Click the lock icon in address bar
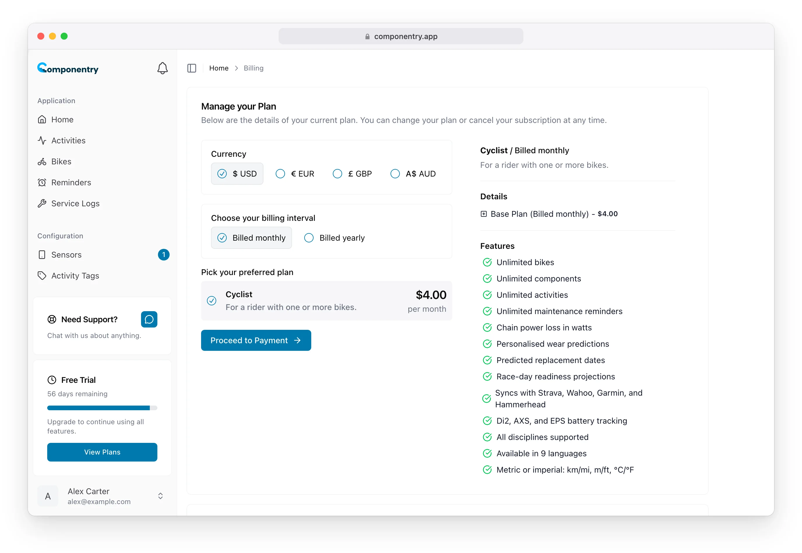The width and height of the screenshot is (802, 553). coord(367,36)
